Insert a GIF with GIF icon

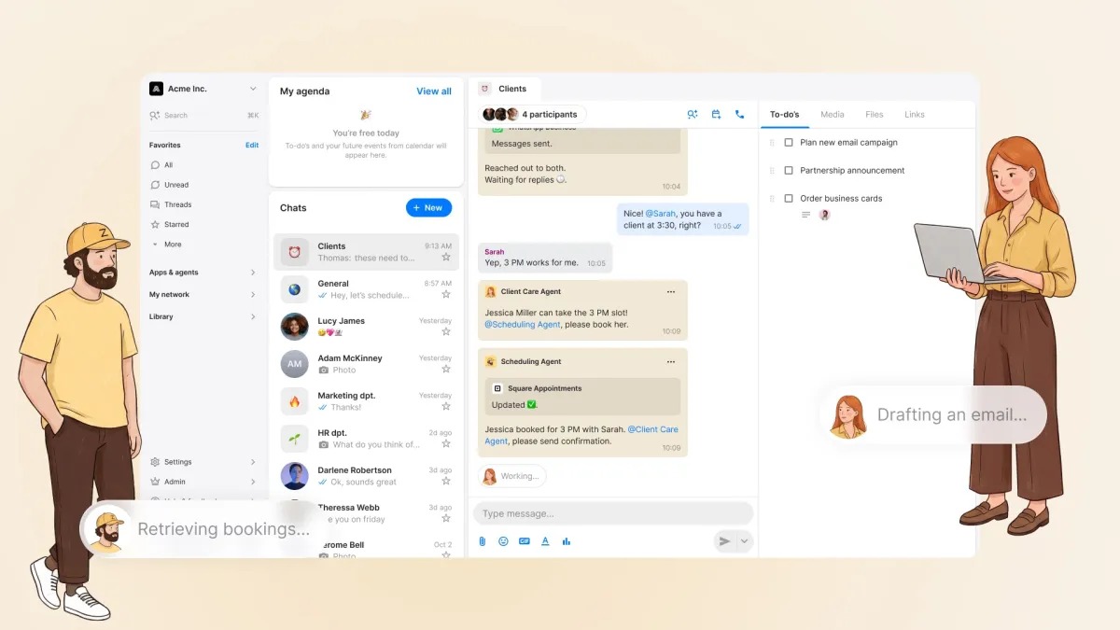[x=525, y=541]
